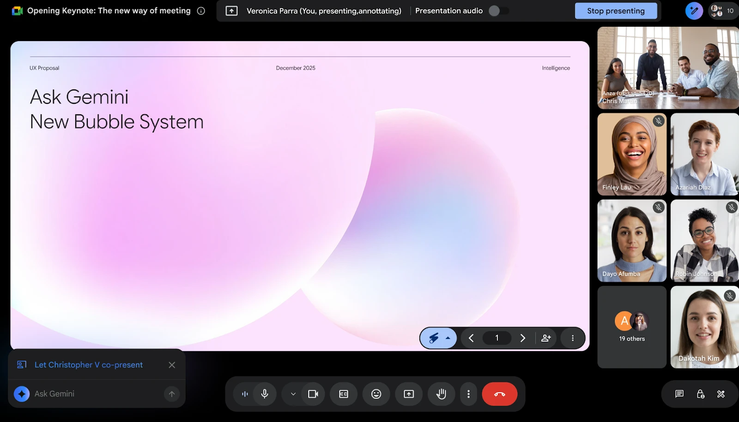
Task: Select Robin Johnson video tile
Action: [705, 241]
